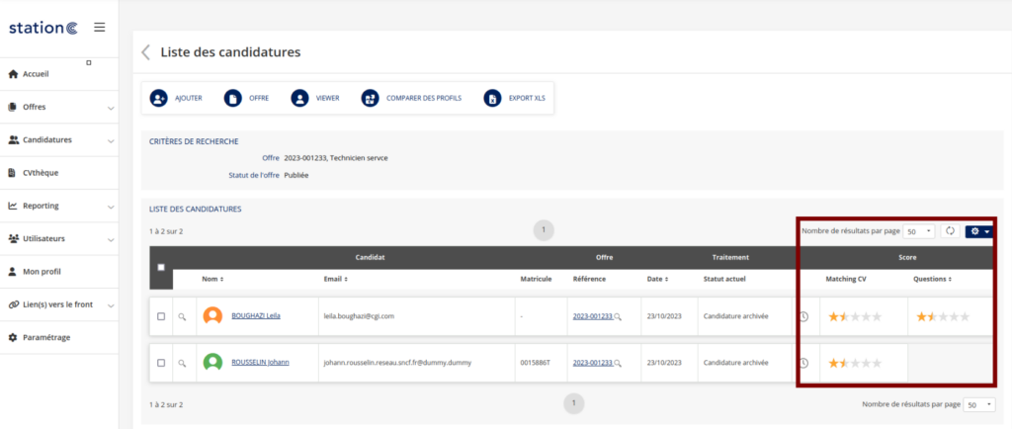Viewport: 1012px width, 429px height.
Task: Tick the checkbox for BOUGHAZI Leila
Action: click(x=161, y=316)
